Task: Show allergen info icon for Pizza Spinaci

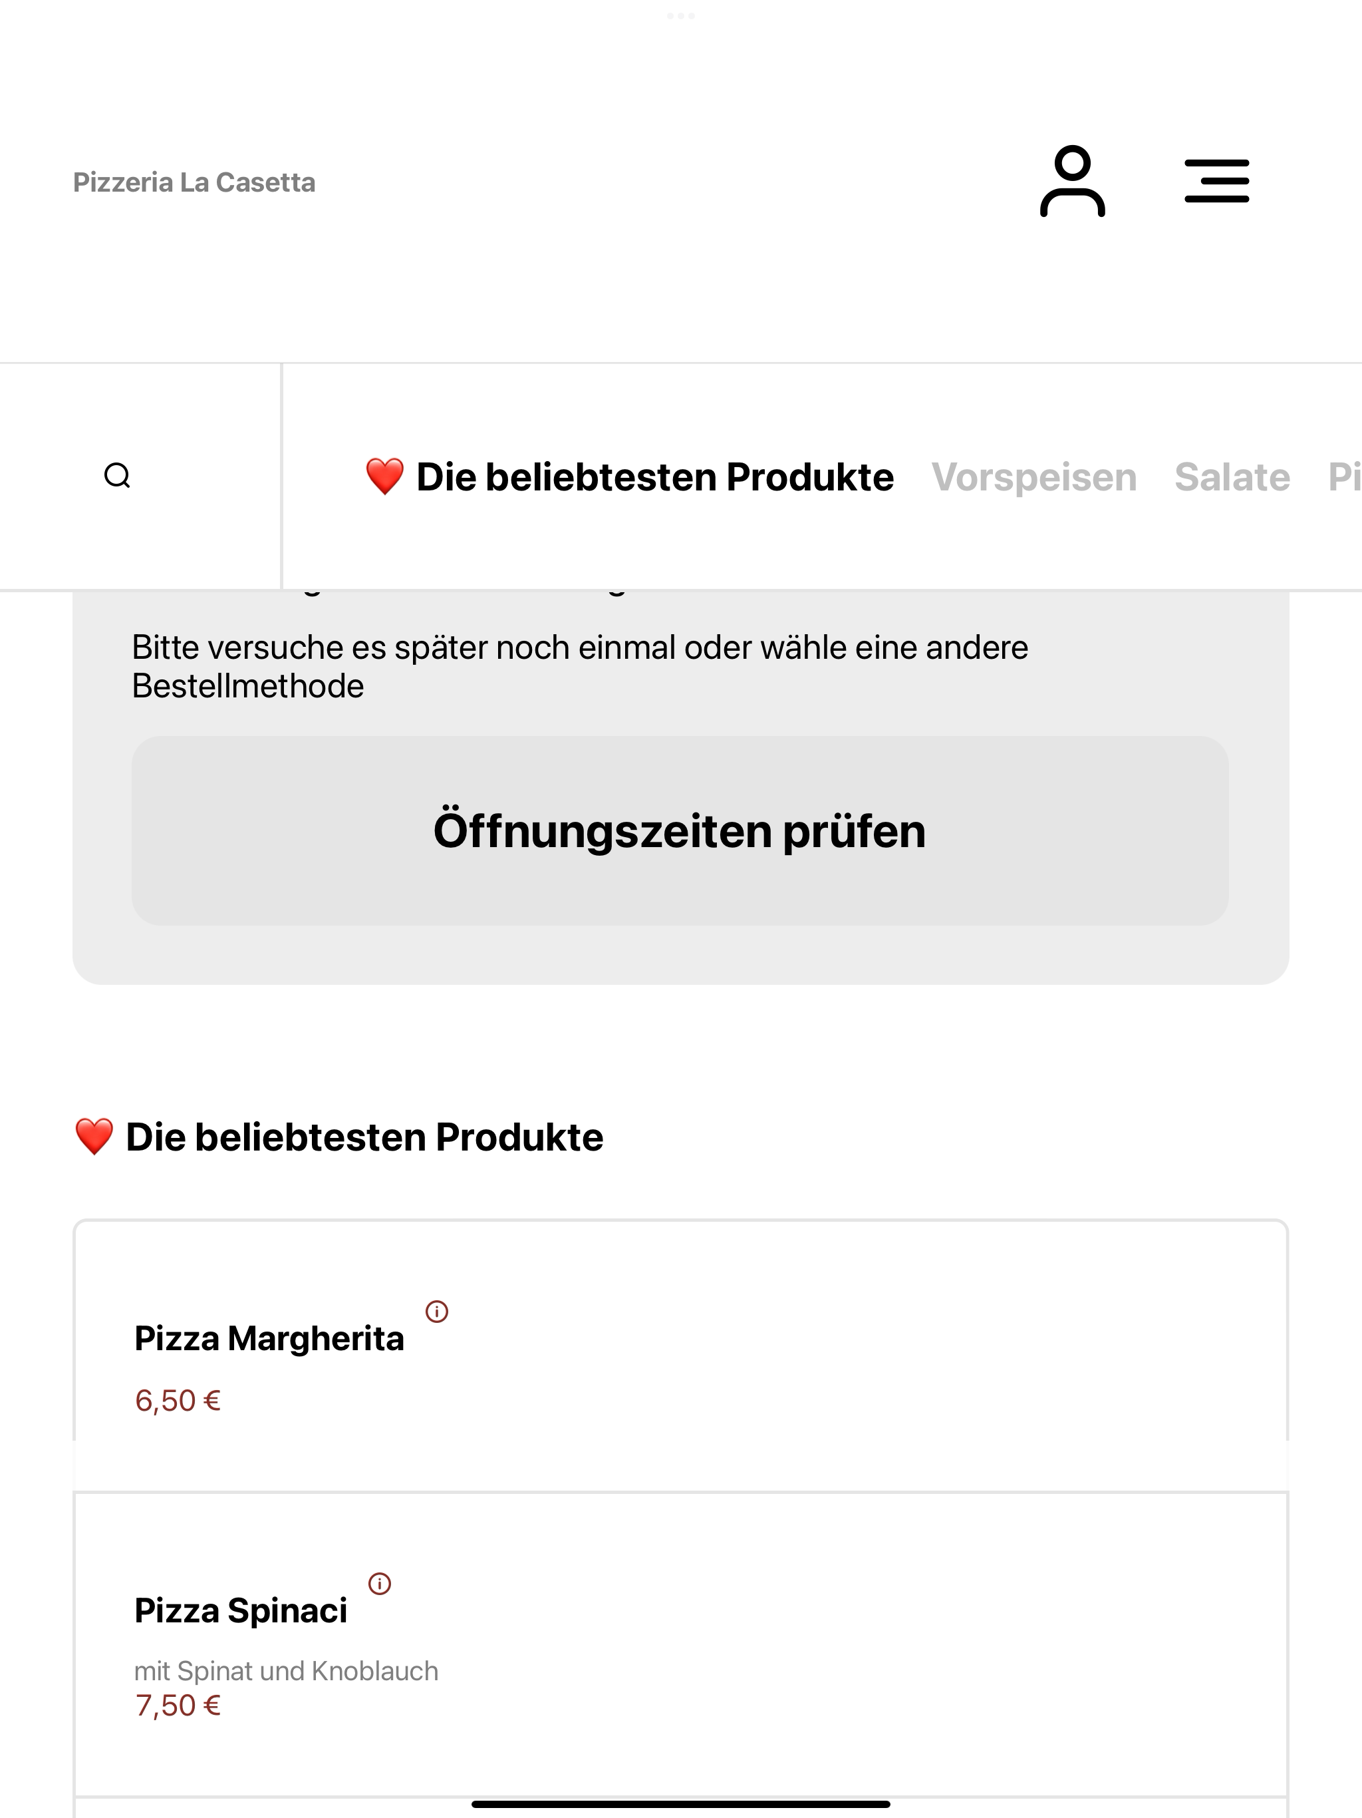Action: [x=380, y=1584]
